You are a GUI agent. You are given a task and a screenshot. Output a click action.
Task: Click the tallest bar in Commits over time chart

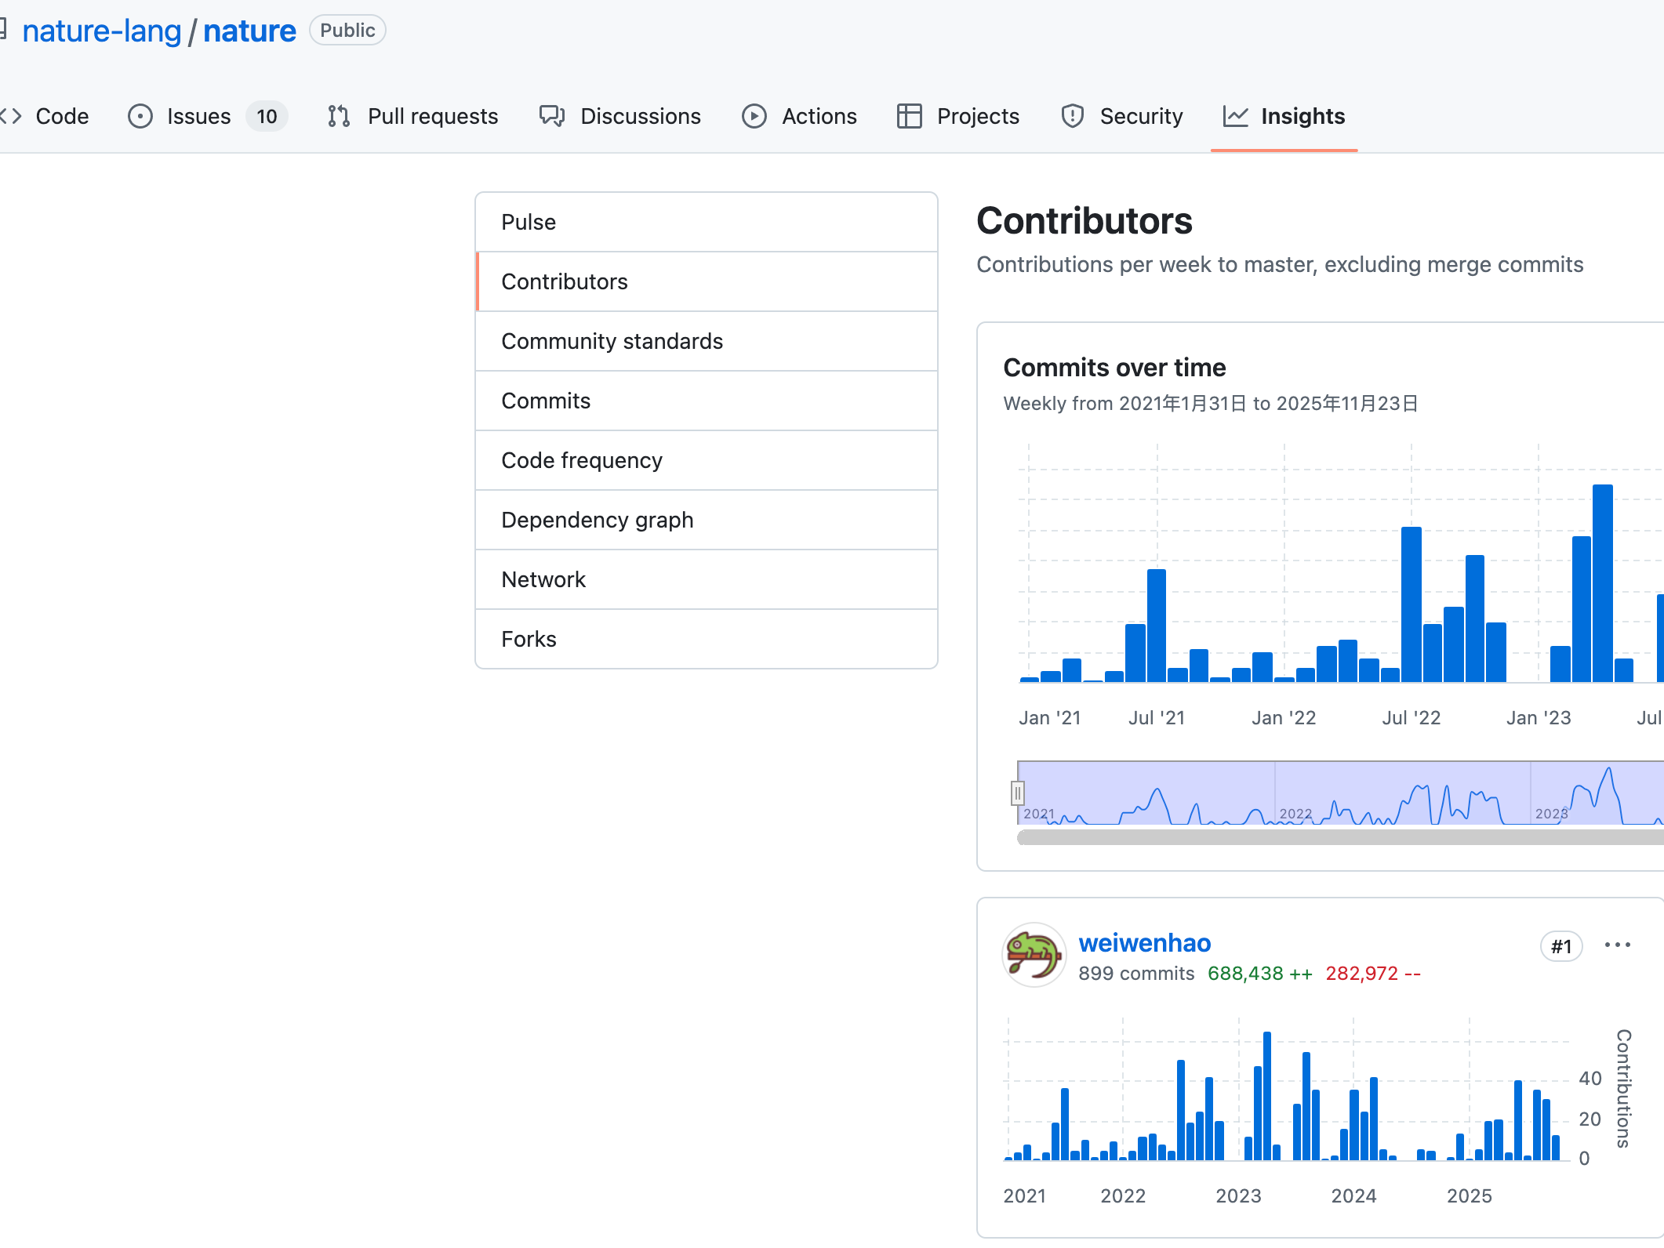(x=1602, y=582)
